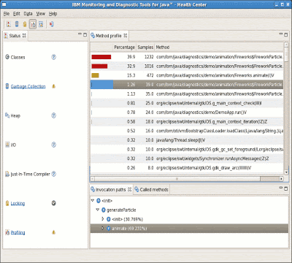Viewport: 292px width, 263px height.
Task: Click the Garbage Collection trash can toolbar icon
Action: (17, 24)
